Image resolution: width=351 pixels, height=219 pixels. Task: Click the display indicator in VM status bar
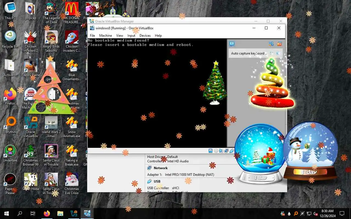(x=226, y=151)
